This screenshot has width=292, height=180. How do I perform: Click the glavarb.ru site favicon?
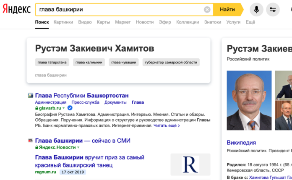tap(30, 95)
